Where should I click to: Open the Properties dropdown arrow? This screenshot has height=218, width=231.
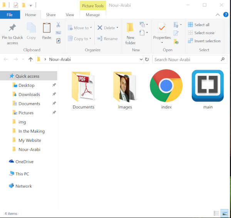click(162, 43)
